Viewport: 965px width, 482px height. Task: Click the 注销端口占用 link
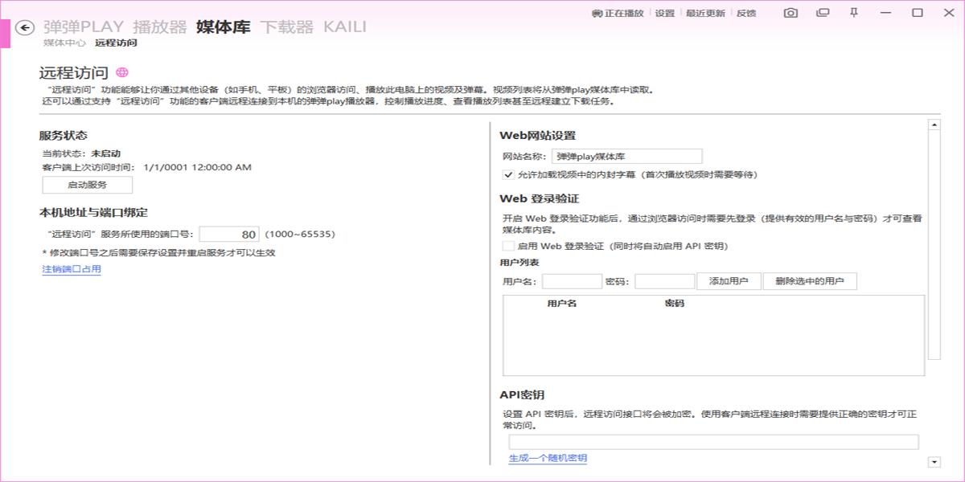pos(72,270)
